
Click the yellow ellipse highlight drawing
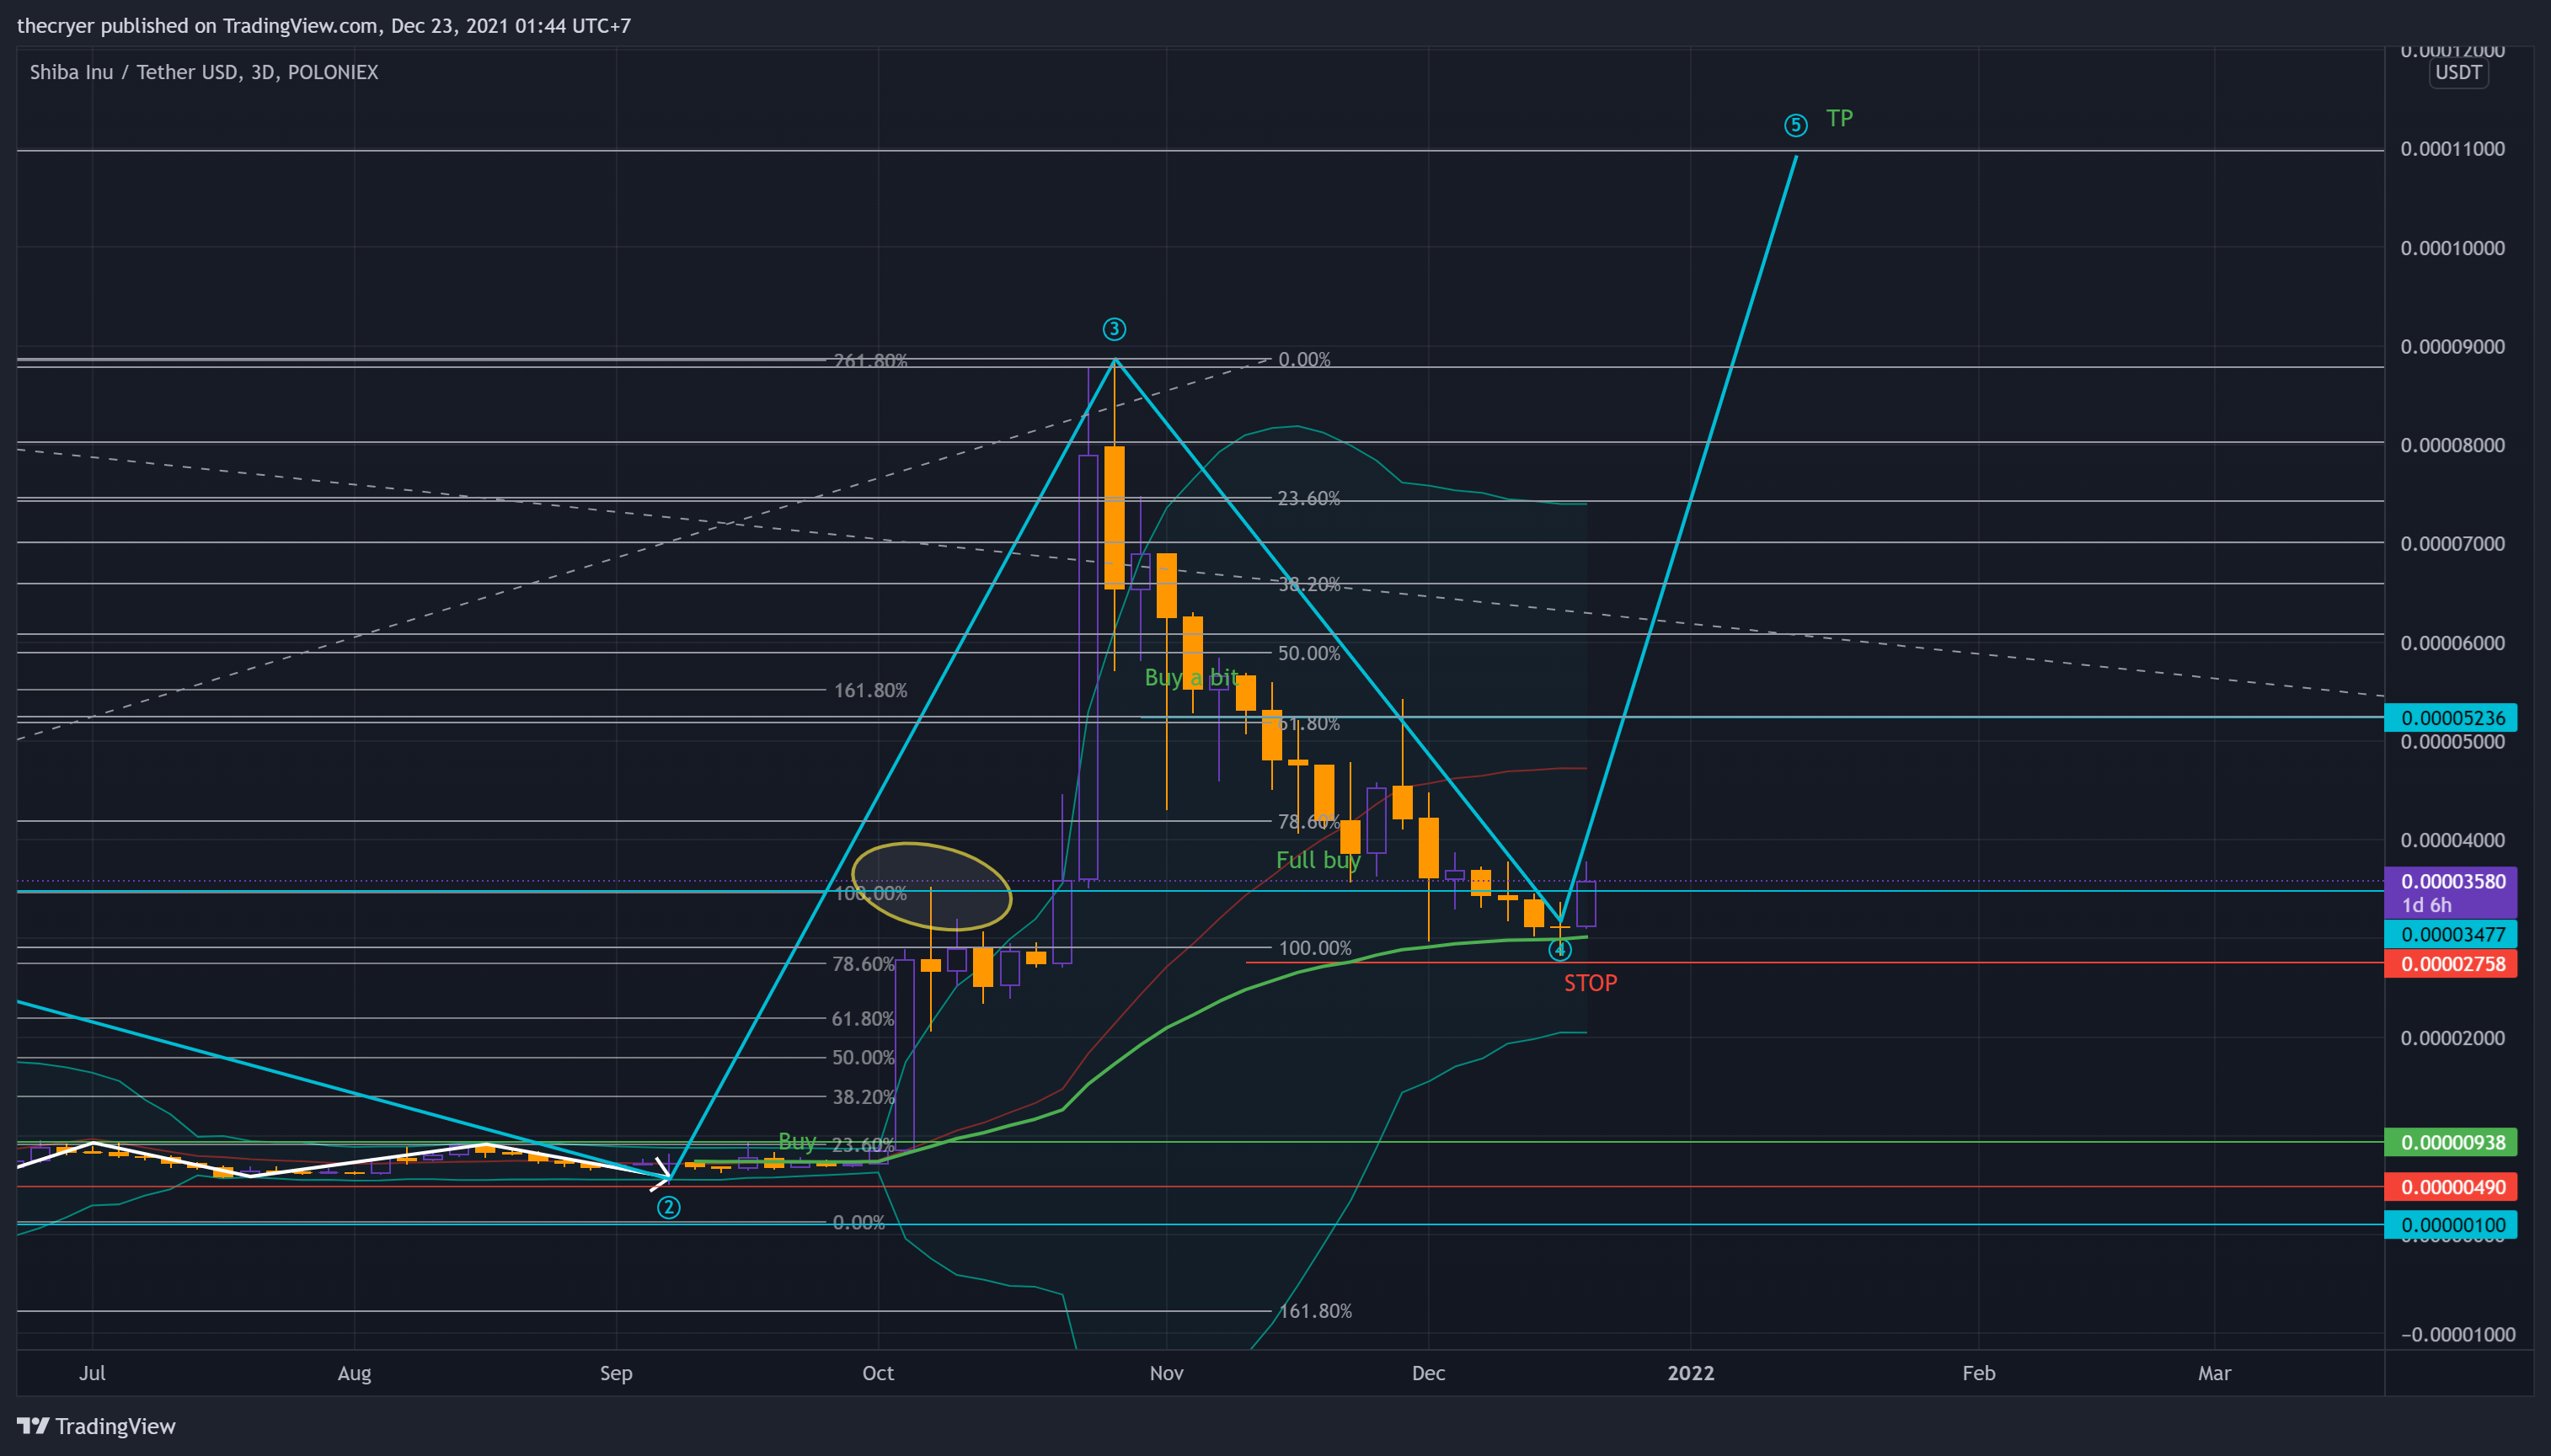tap(932, 887)
